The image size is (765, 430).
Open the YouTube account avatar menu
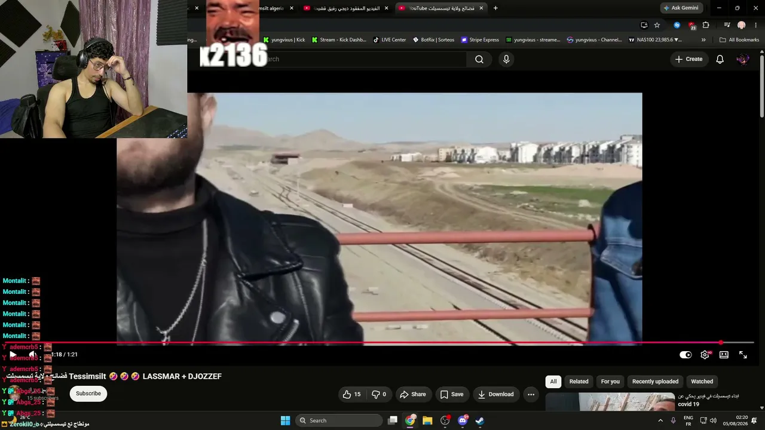pyautogui.click(x=743, y=59)
